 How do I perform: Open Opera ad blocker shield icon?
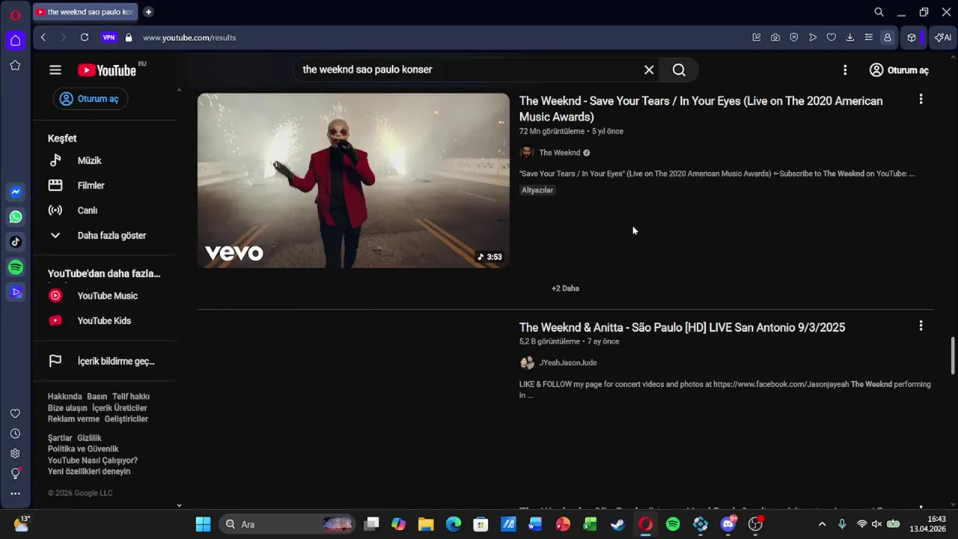tap(794, 37)
